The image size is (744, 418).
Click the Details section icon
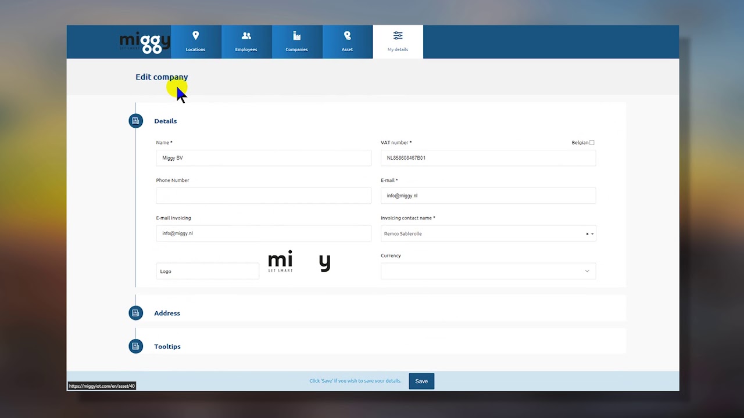(x=135, y=121)
